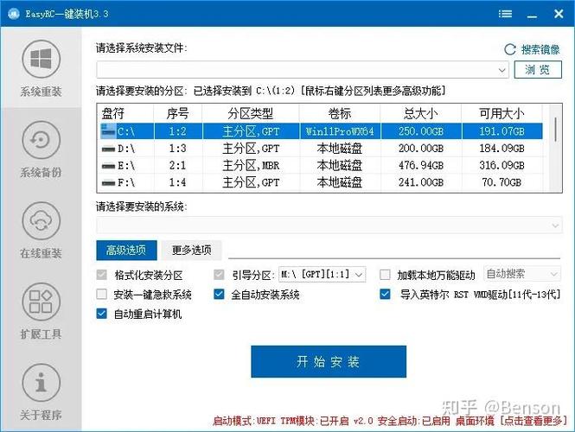Minimize the EasyRC window

532,15
